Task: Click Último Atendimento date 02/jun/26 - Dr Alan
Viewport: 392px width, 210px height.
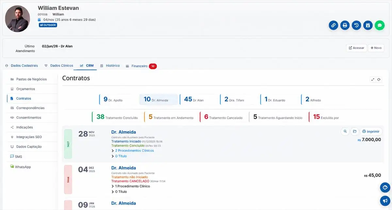Action: (57, 46)
